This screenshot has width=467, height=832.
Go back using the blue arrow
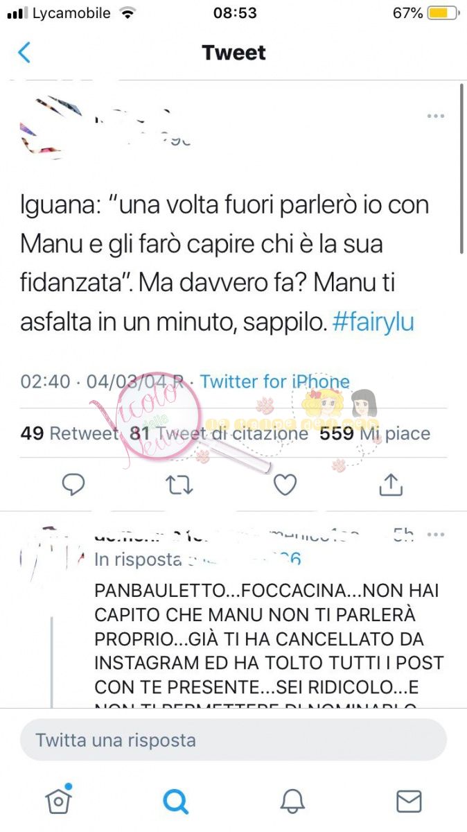click(24, 53)
